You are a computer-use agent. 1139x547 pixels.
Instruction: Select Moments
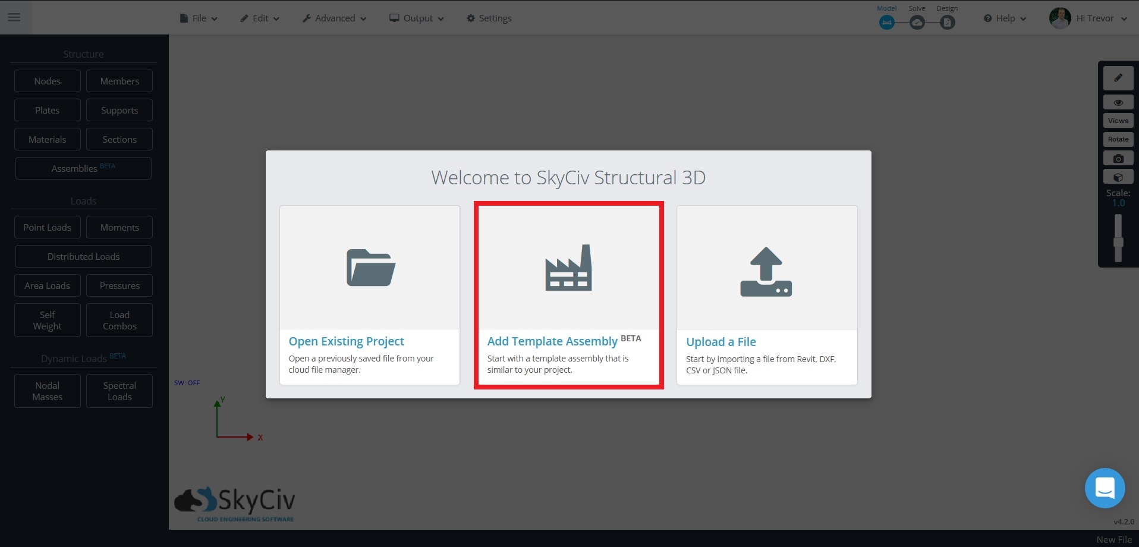point(119,227)
